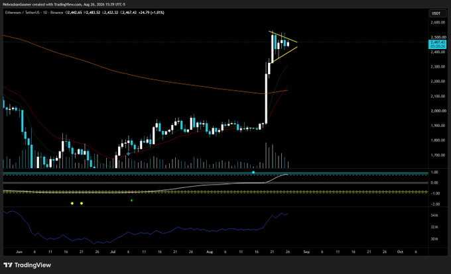This screenshot has height=274, width=451.
Task: Click the blue cross marker on the July candle
Action: coord(128,154)
